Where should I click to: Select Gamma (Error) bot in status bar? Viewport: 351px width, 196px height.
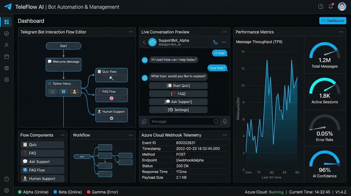pyautogui.click(x=103, y=192)
